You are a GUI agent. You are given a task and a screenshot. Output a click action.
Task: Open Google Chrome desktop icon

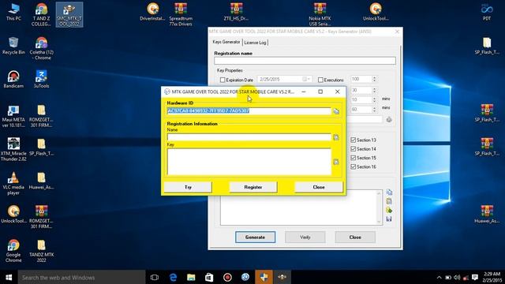pos(13,251)
